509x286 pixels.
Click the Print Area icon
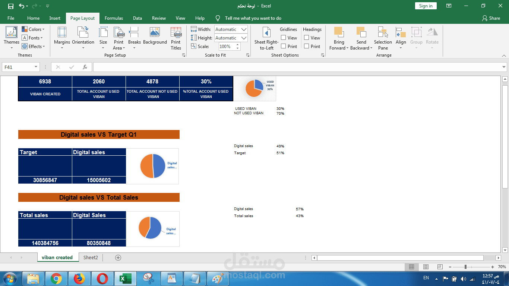click(x=119, y=32)
